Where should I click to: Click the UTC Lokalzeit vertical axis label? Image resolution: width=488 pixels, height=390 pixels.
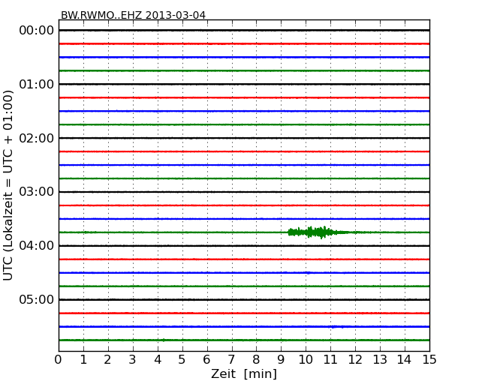8,186
